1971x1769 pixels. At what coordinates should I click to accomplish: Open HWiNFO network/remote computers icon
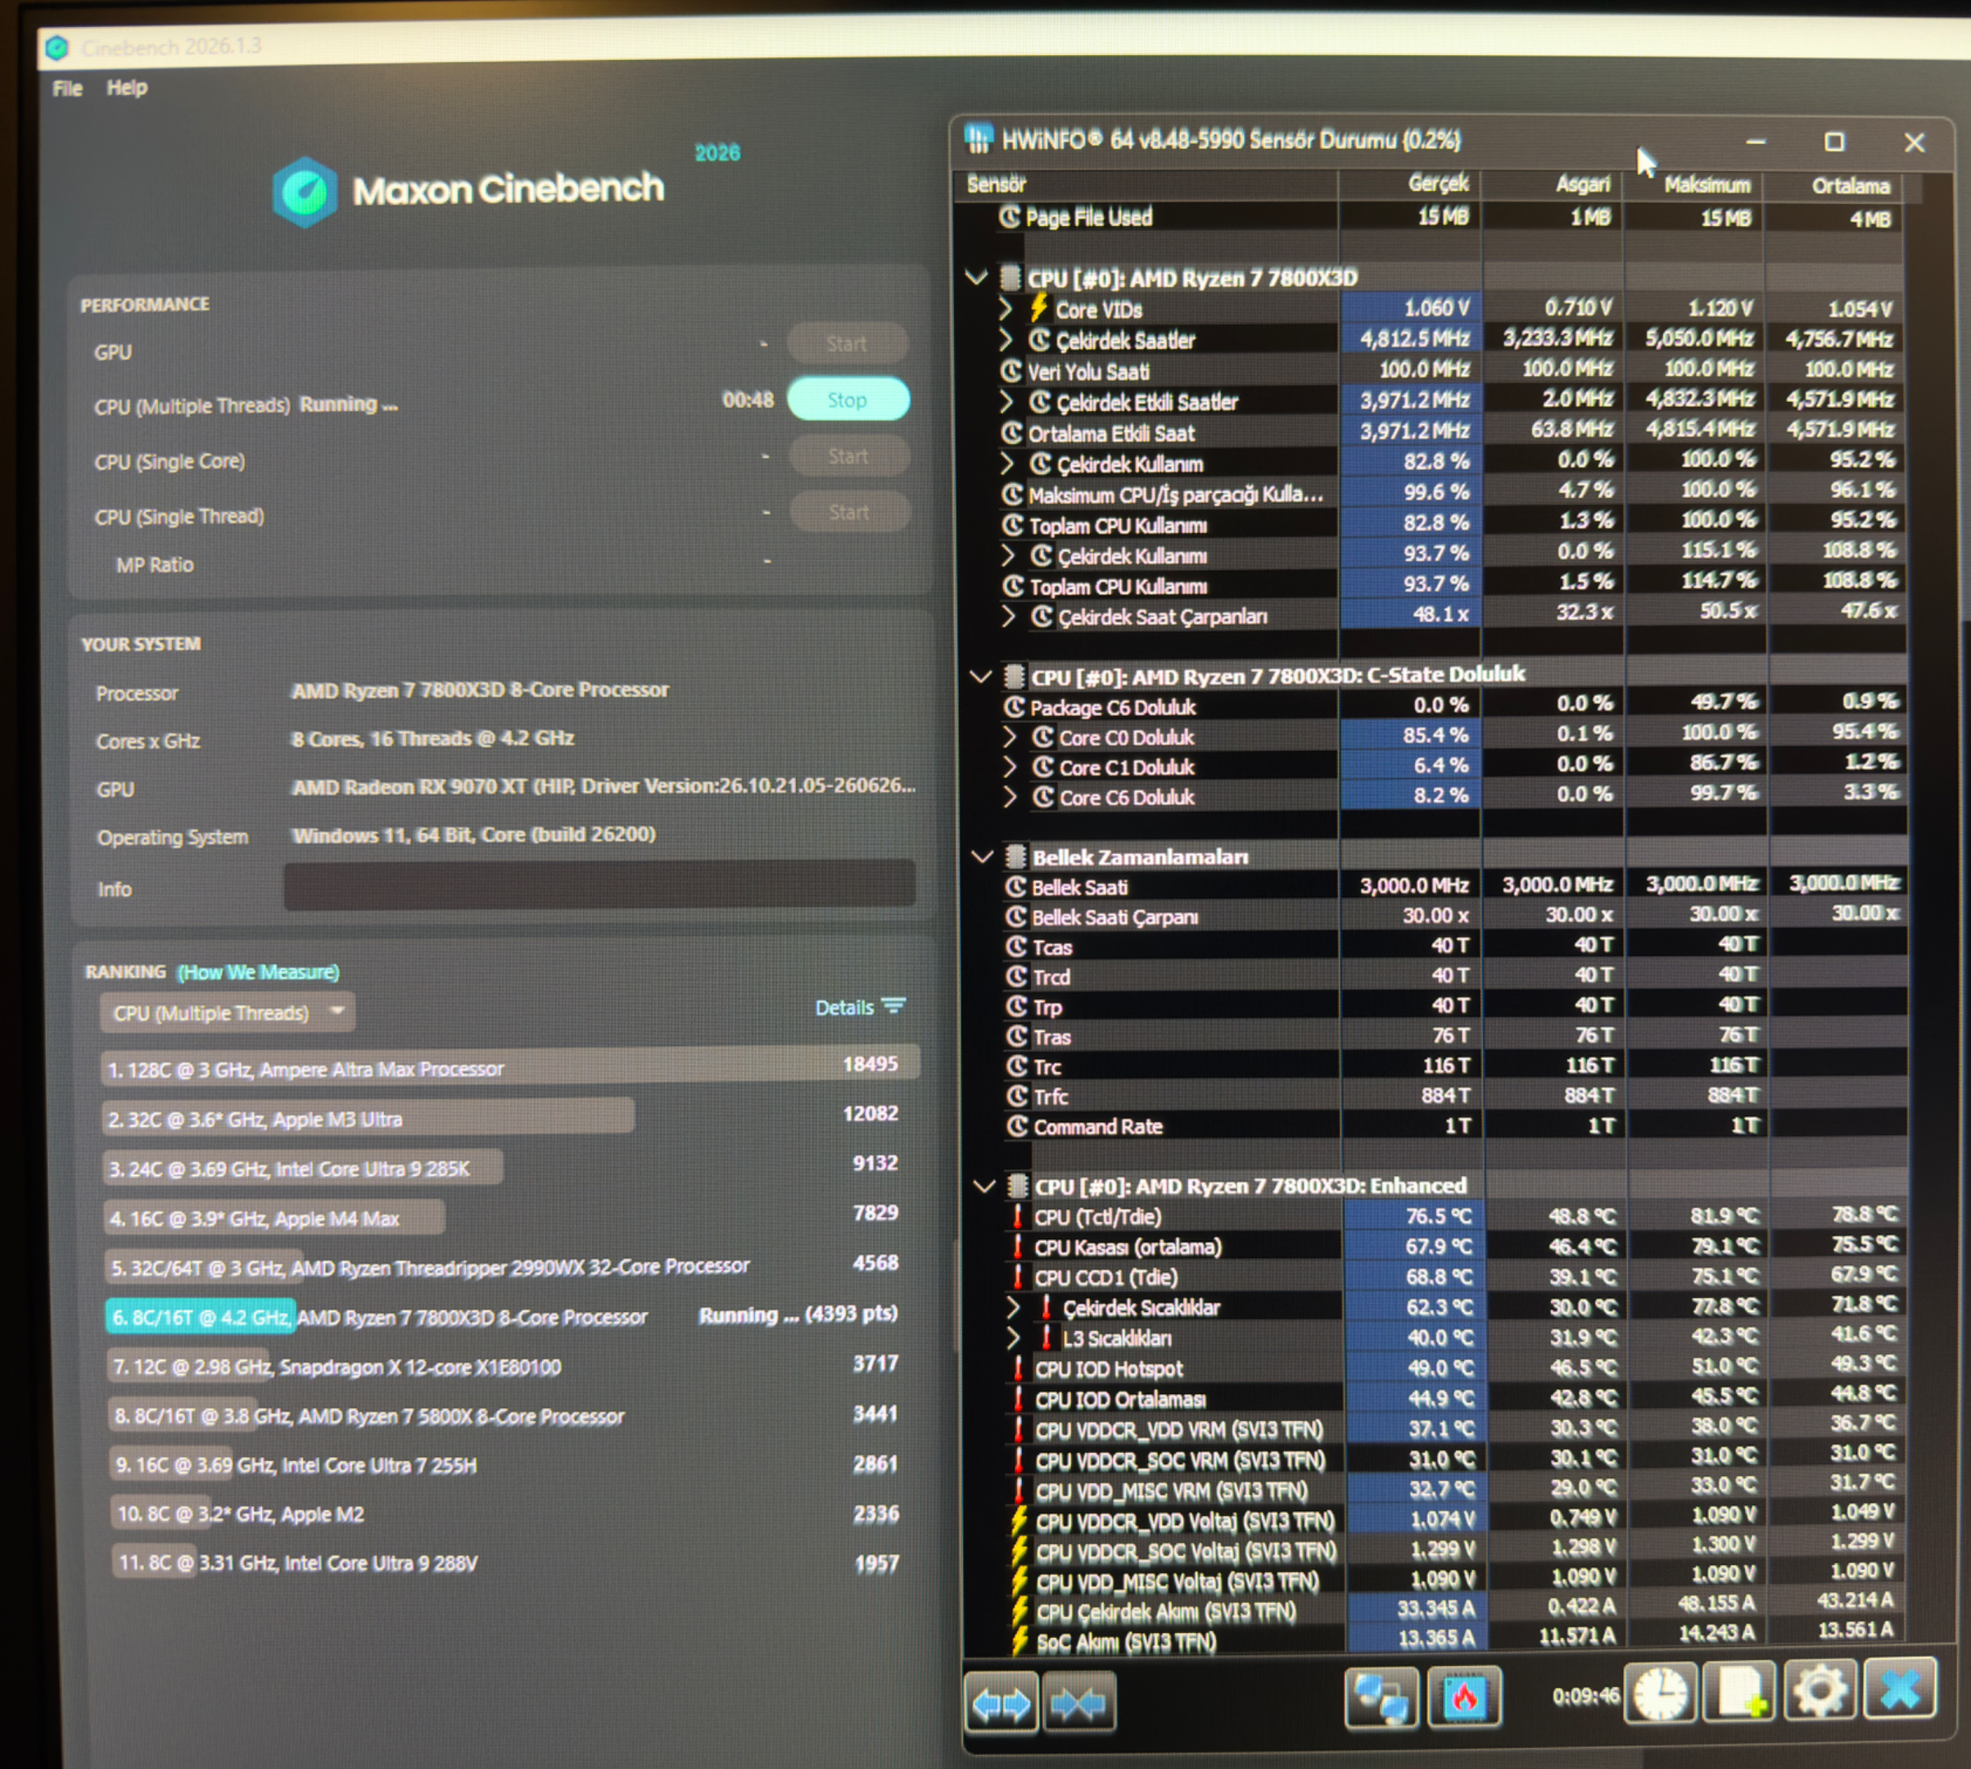pyautogui.click(x=1381, y=1699)
